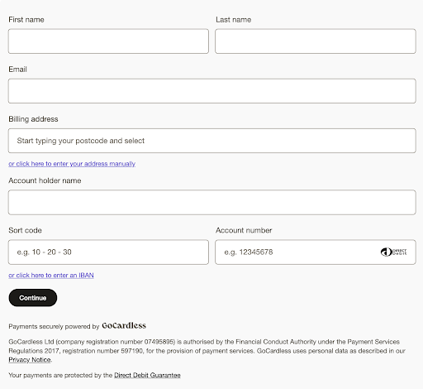Open the Direct Debit Guarantee link
This screenshot has width=423, height=389.
tap(147, 375)
